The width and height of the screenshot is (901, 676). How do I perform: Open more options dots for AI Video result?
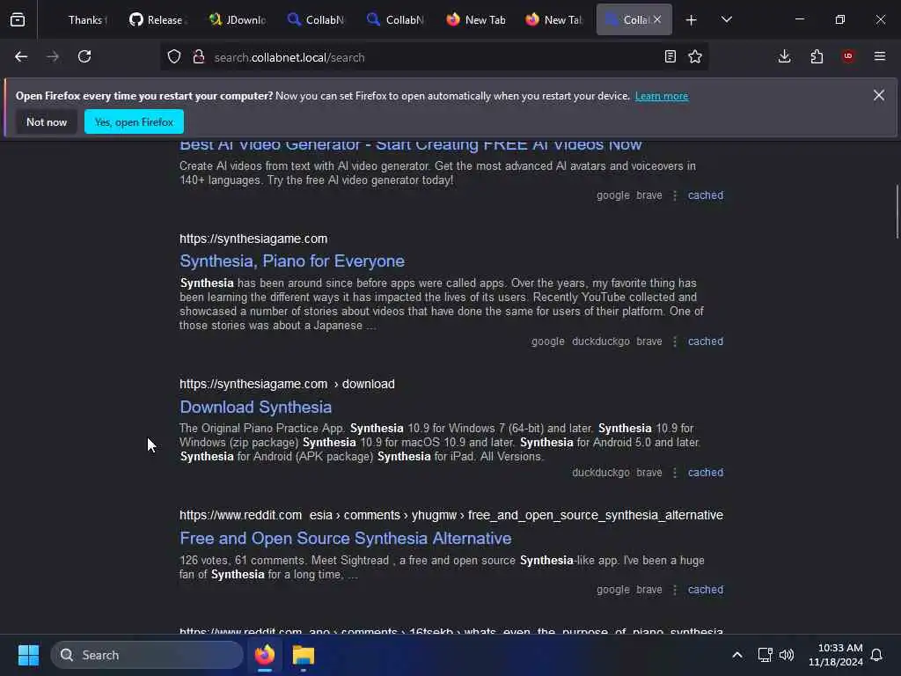(x=675, y=195)
